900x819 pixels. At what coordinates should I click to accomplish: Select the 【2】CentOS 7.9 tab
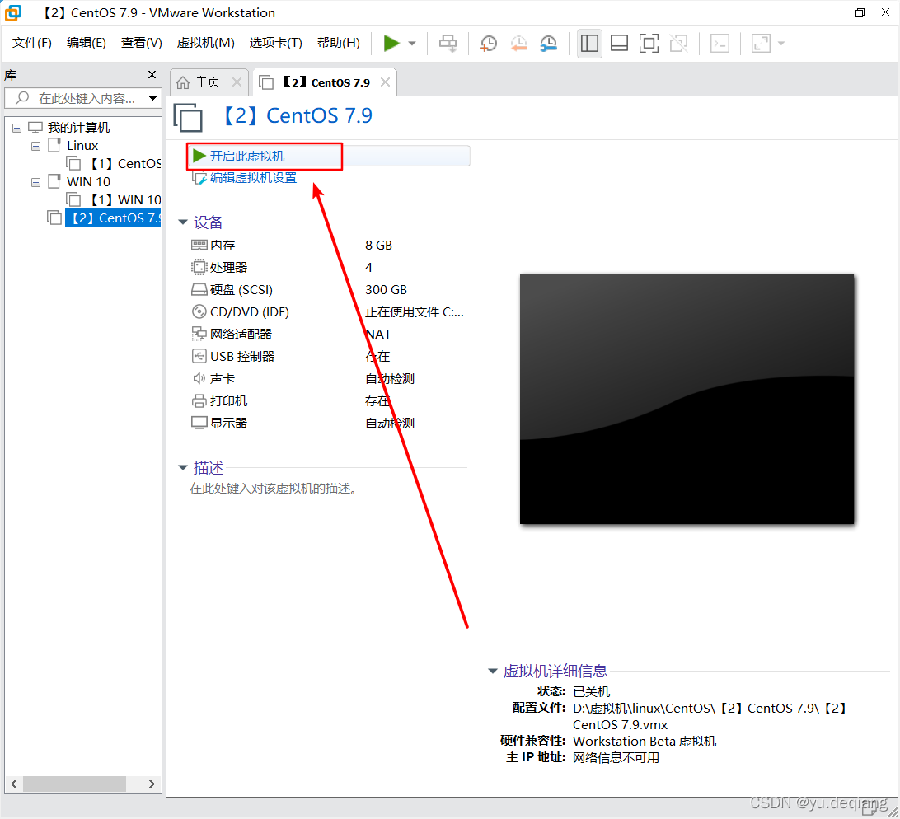click(324, 82)
